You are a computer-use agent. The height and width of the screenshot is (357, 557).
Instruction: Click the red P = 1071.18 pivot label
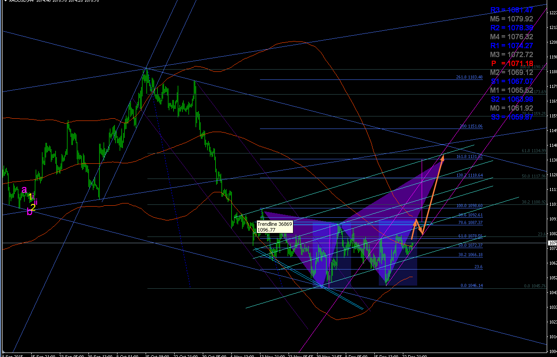click(x=511, y=63)
